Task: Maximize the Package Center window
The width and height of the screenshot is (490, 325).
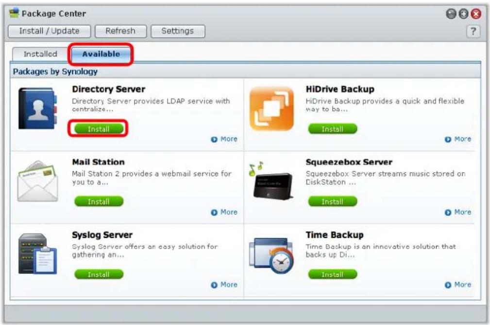Action: [463, 14]
